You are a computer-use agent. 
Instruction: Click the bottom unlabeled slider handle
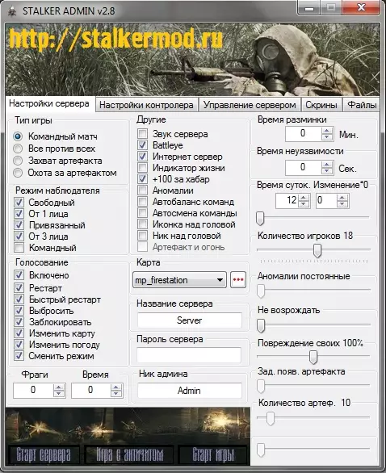coord(261,450)
